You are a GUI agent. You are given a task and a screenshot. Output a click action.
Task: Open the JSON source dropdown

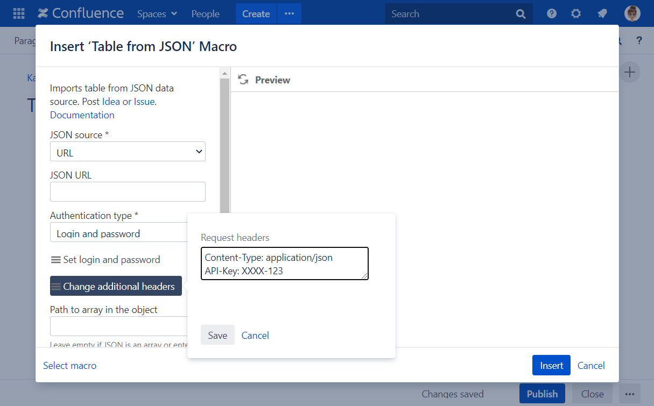tap(128, 152)
